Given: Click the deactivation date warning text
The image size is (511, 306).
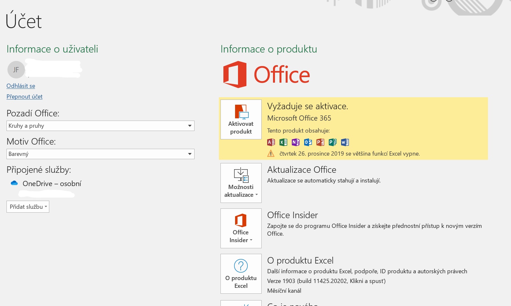Looking at the screenshot, I should [350, 154].
